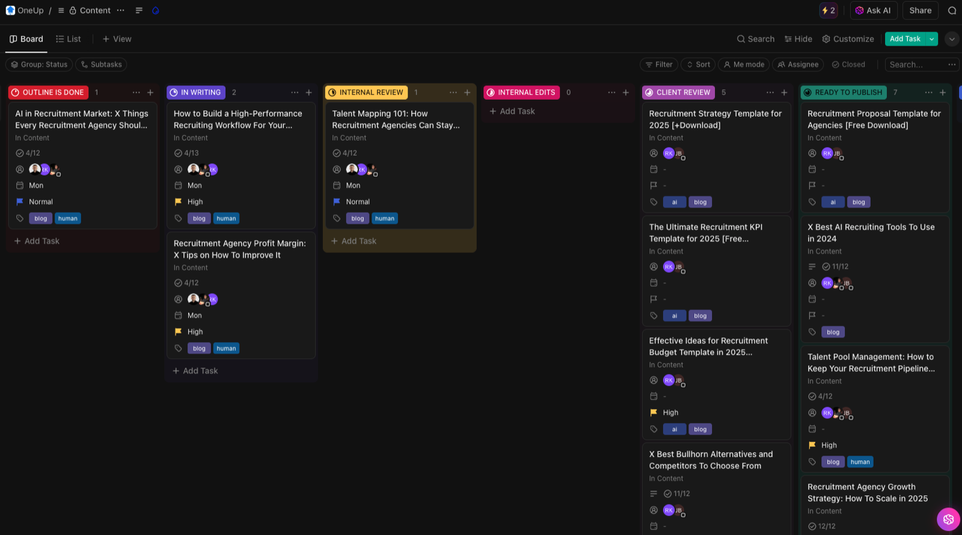
Task: Toggle Me mode filter
Action: point(744,64)
